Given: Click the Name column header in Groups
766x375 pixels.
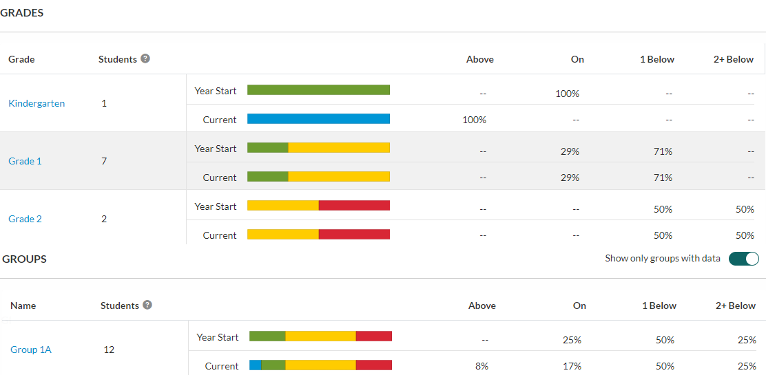Looking at the screenshot, I should [23, 306].
